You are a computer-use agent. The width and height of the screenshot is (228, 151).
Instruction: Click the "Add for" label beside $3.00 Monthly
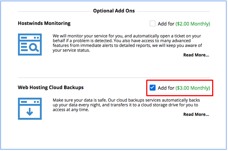pyautogui.click(x=166, y=88)
